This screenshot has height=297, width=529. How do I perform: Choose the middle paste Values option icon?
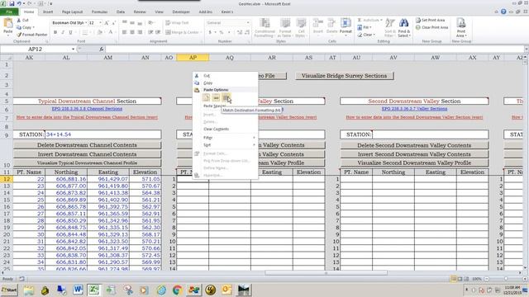[x=216, y=97]
